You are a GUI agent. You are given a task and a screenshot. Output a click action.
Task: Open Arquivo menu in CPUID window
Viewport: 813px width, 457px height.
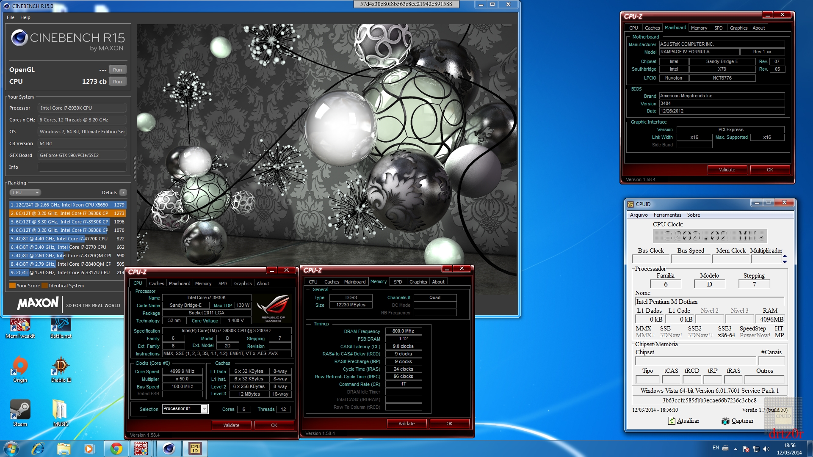coord(639,215)
